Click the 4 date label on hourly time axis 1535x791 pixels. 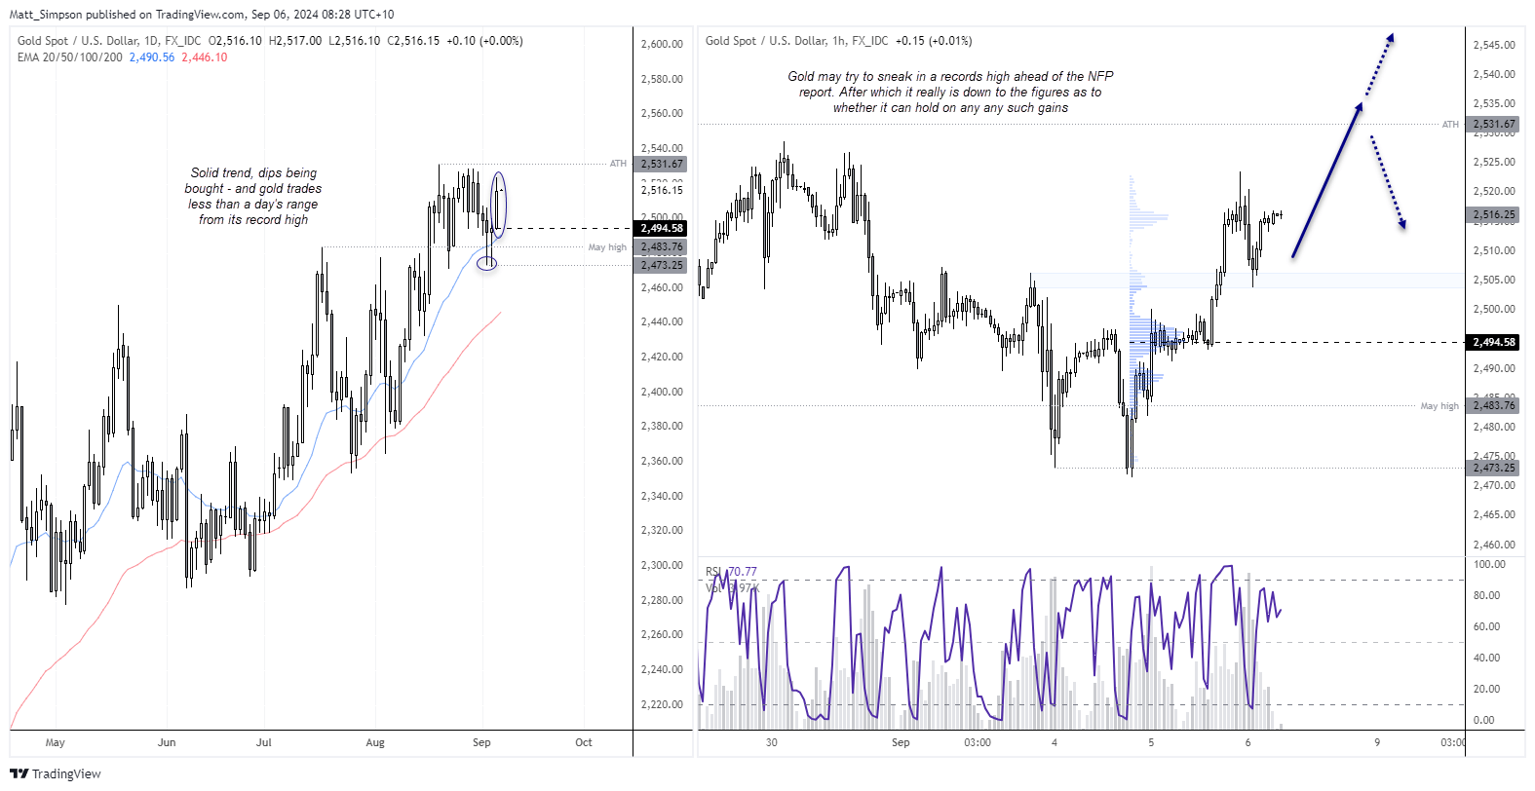pyautogui.click(x=1055, y=742)
